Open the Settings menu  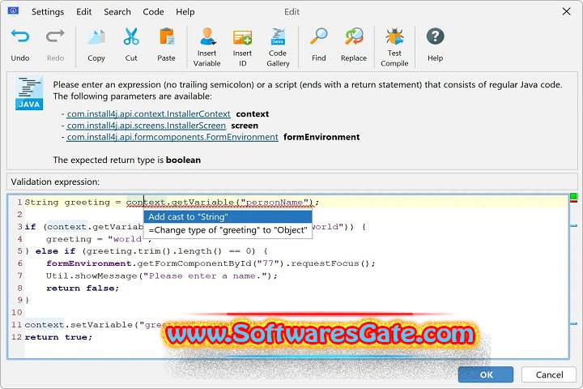point(48,12)
